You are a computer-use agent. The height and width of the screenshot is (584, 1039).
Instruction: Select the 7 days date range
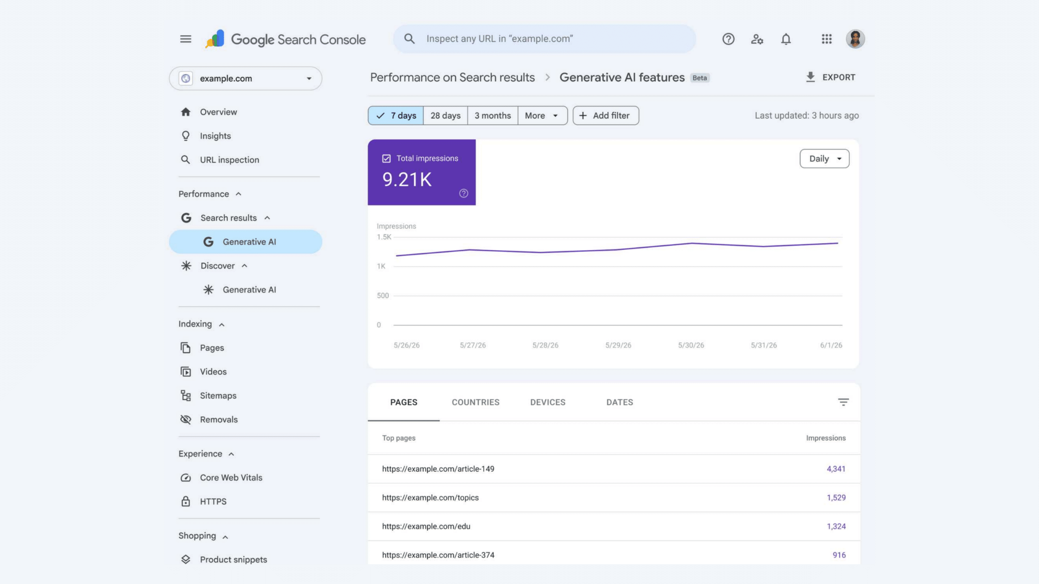[x=396, y=116]
